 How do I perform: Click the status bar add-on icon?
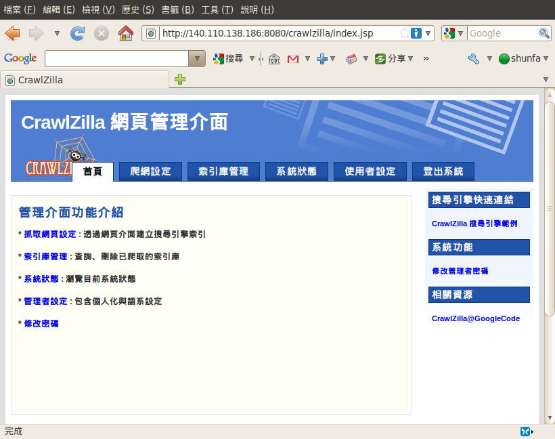(x=526, y=431)
